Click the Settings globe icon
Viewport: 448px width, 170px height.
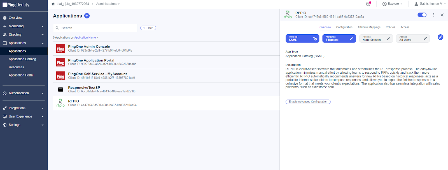(x=5, y=125)
